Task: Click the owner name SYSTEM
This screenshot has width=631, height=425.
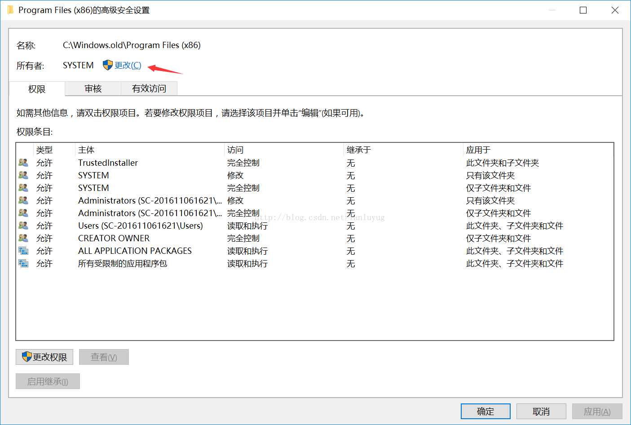Action: point(78,65)
